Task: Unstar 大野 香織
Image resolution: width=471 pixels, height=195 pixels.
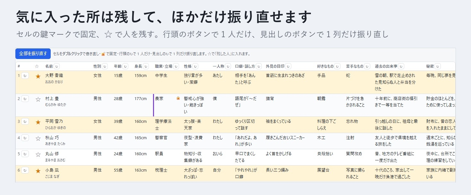Action: coord(38,76)
